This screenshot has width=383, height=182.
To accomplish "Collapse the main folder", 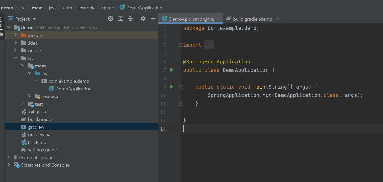I will (x=23, y=66).
